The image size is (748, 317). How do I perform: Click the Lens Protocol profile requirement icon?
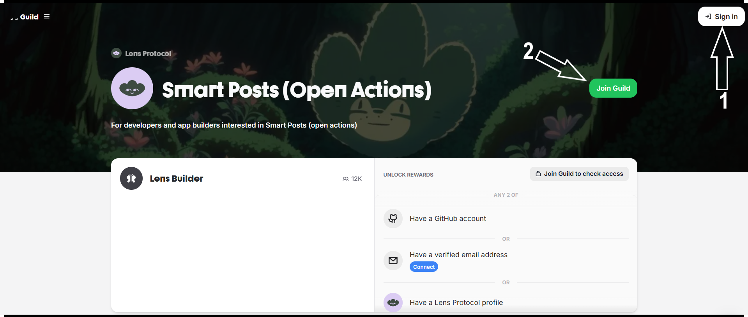393,302
